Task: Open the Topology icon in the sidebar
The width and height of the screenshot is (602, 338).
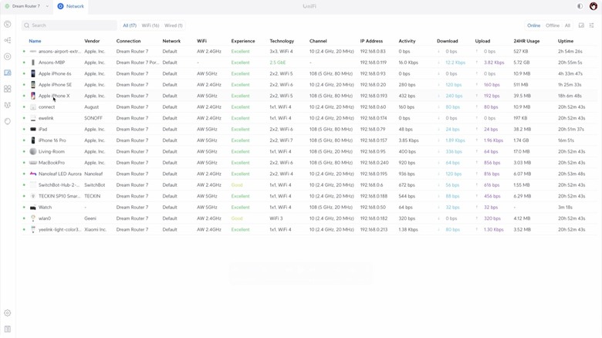Action: [7, 40]
